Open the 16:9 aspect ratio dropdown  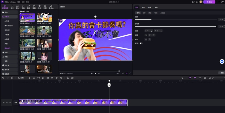point(118,74)
